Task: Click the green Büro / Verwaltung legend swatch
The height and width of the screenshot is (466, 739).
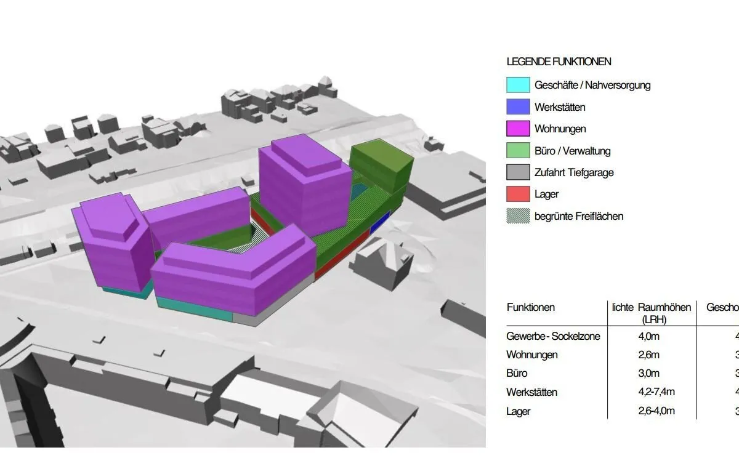Action: [x=518, y=151]
